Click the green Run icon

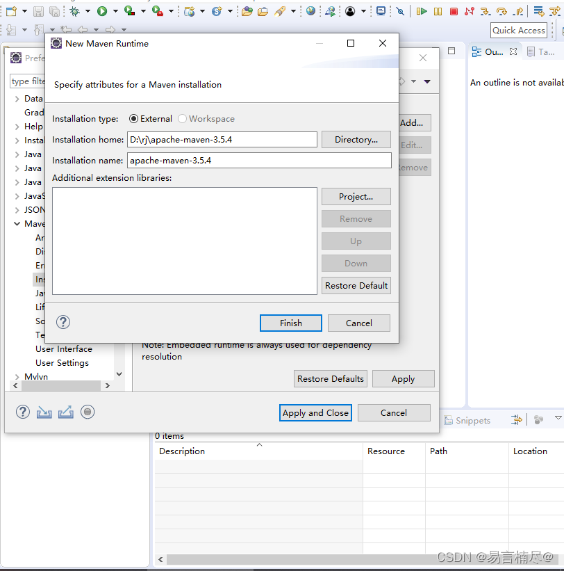pyautogui.click(x=102, y=12)
